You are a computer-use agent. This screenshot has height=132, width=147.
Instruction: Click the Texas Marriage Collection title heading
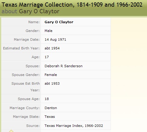pyautogui.click(x=72, y=5)
